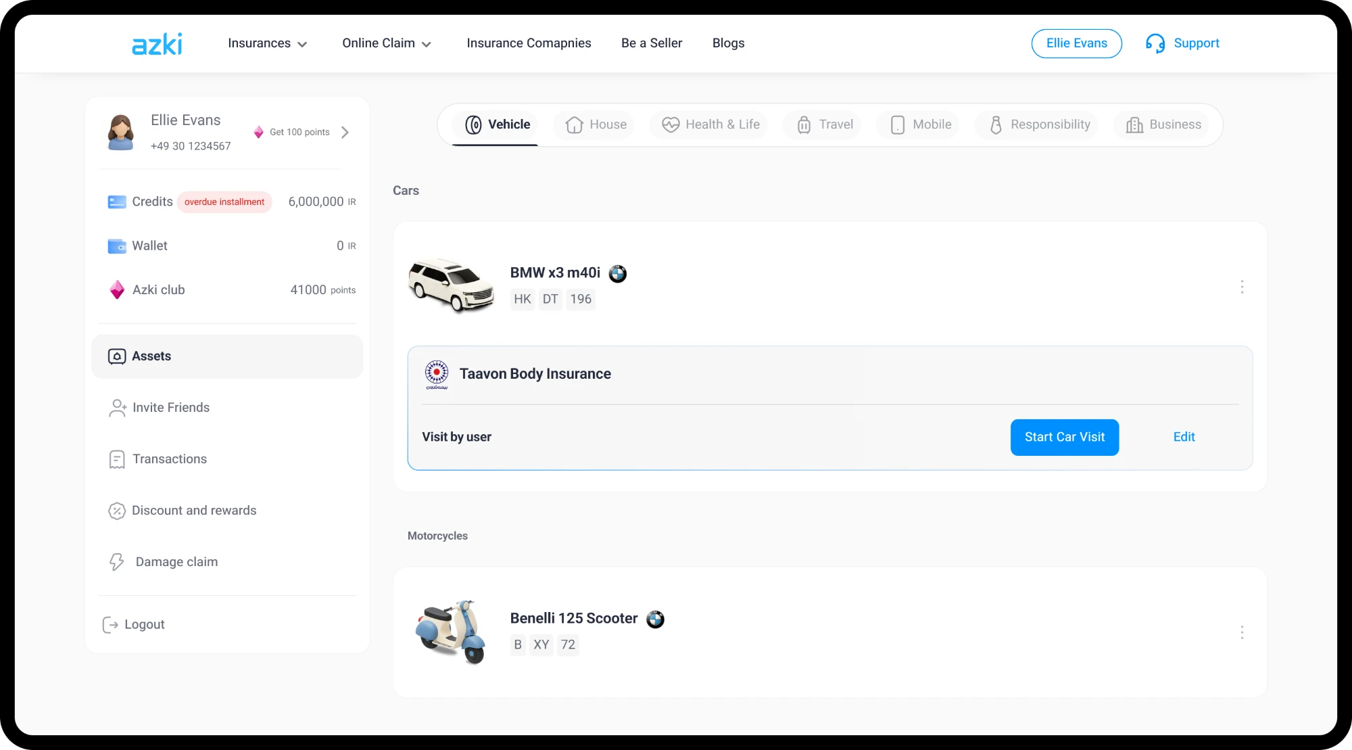
Task: Click the Benelli 125 Scooter image
Action: 451,632
